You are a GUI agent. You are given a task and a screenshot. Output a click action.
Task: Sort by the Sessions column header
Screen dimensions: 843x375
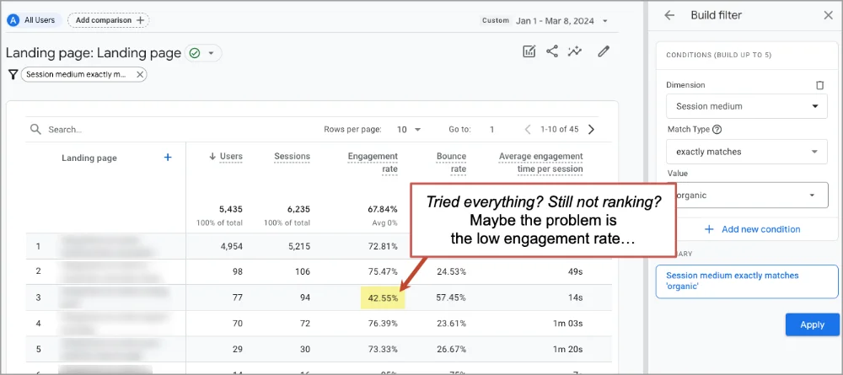[292, 157]
